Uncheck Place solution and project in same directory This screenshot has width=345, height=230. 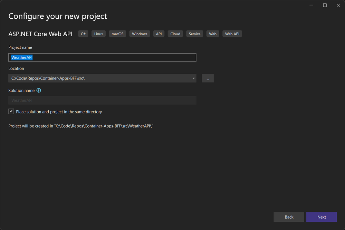11,111
